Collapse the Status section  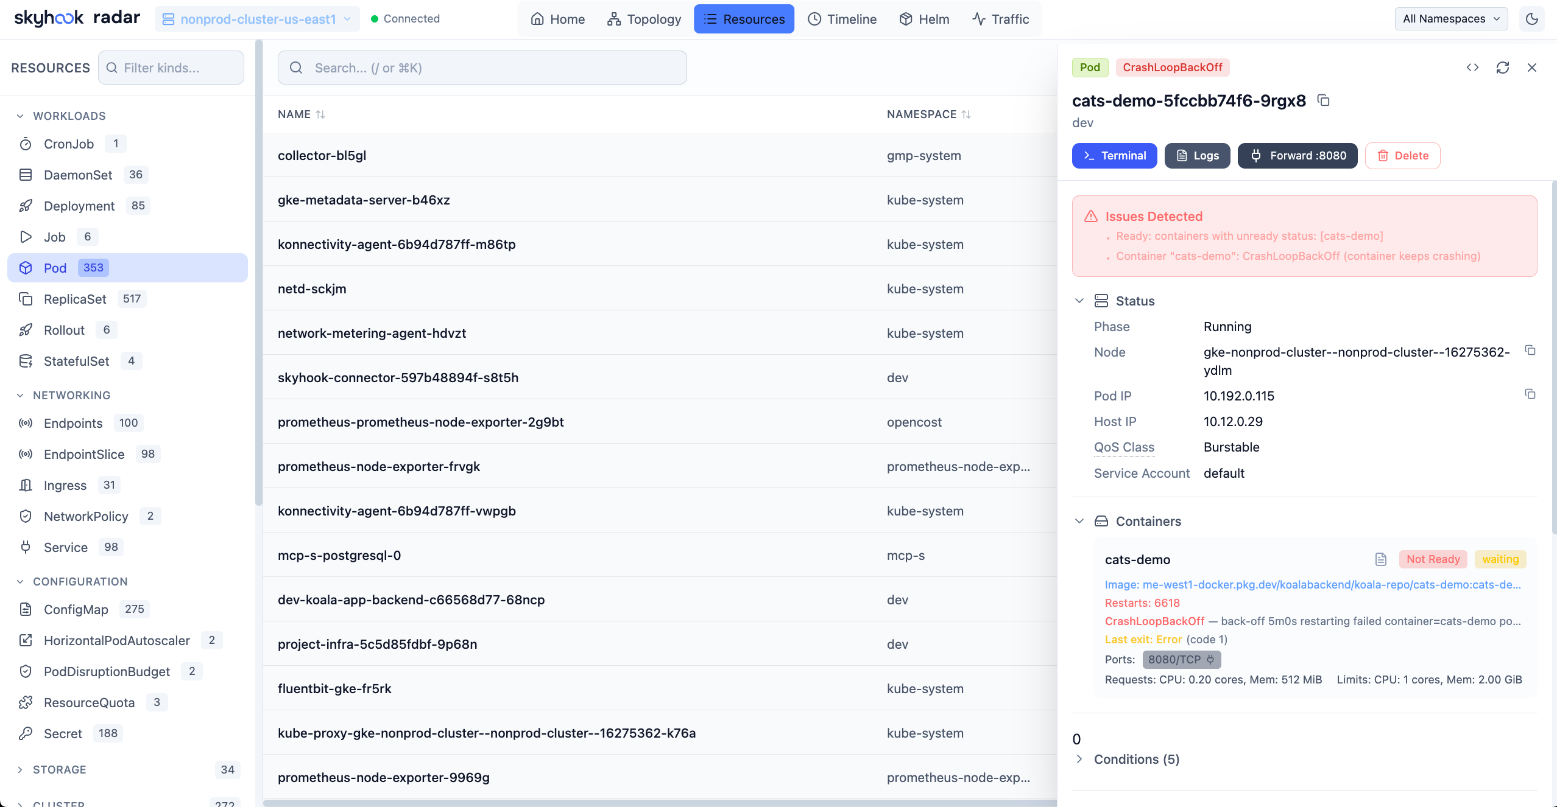[x=1079, y=301]
